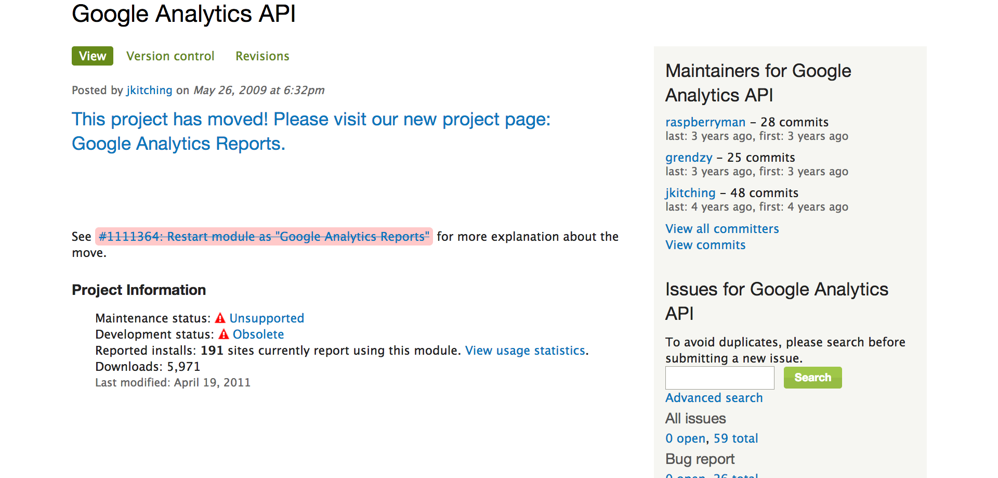Click the Obsolete development status link
998x478 pixels.
258,334
